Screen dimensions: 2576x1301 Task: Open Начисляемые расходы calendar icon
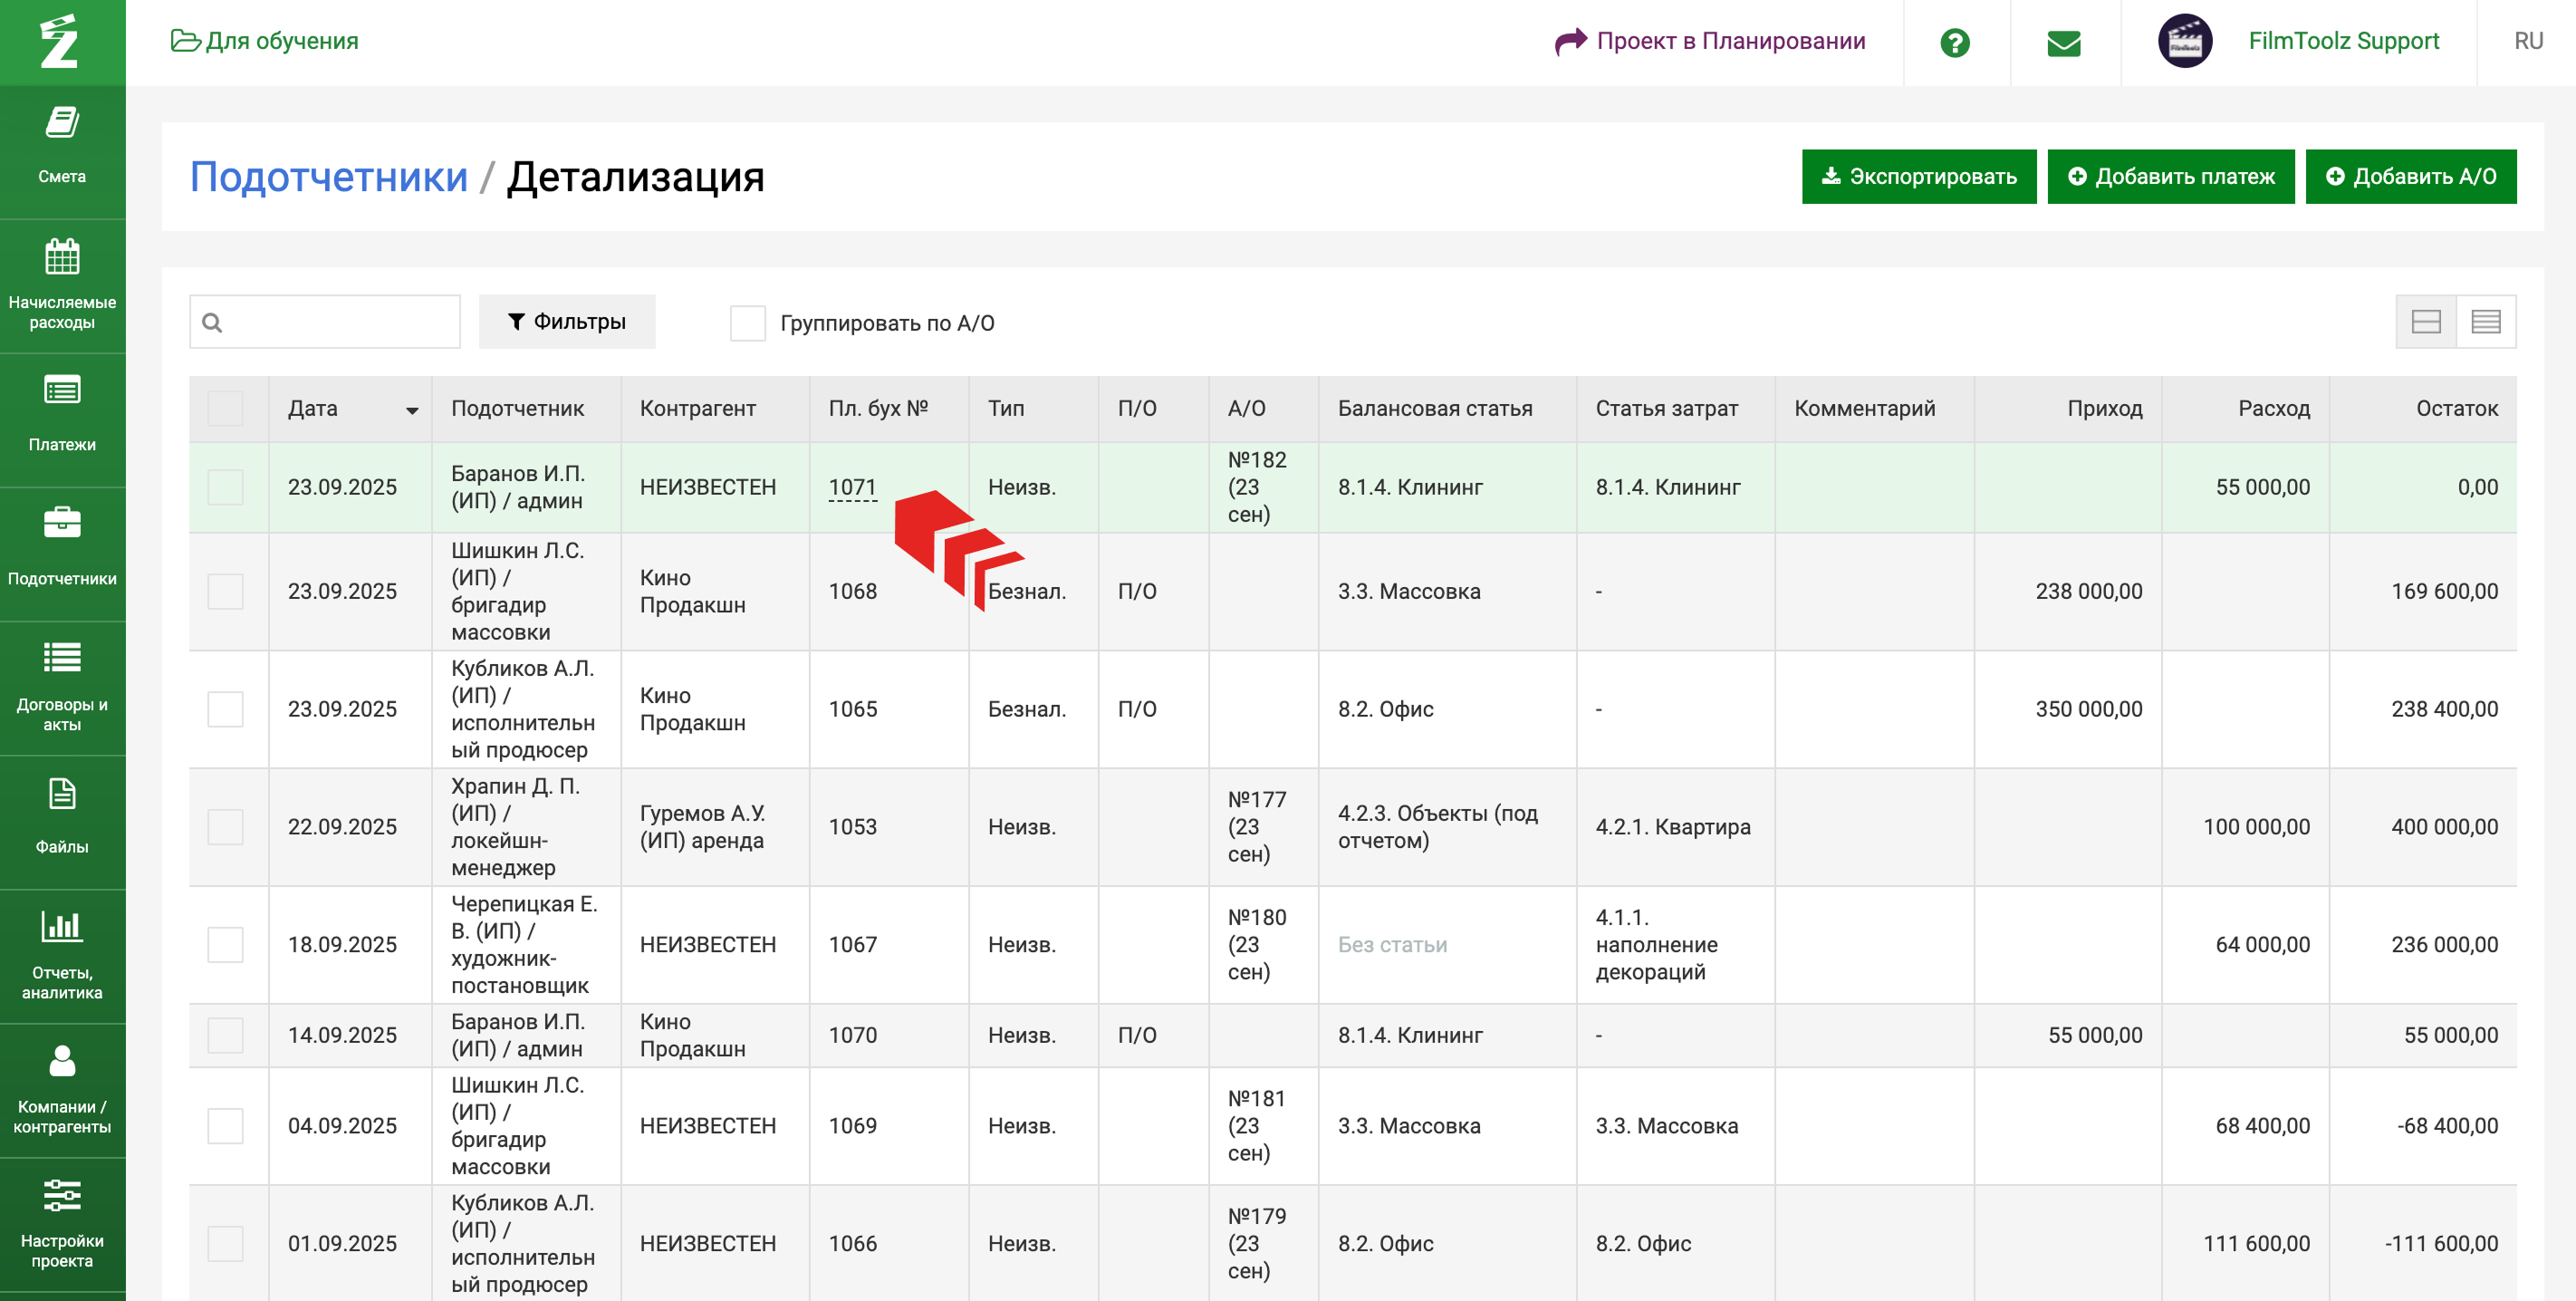(62, 257)
